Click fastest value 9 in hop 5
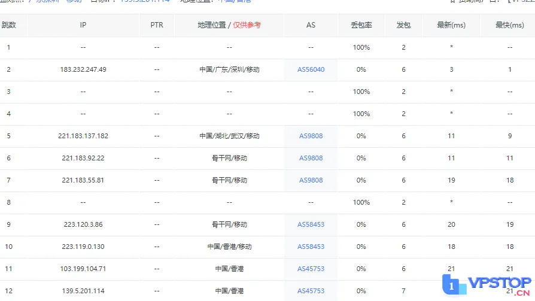Viewport: 535px width, 301px height. (509, 136)
